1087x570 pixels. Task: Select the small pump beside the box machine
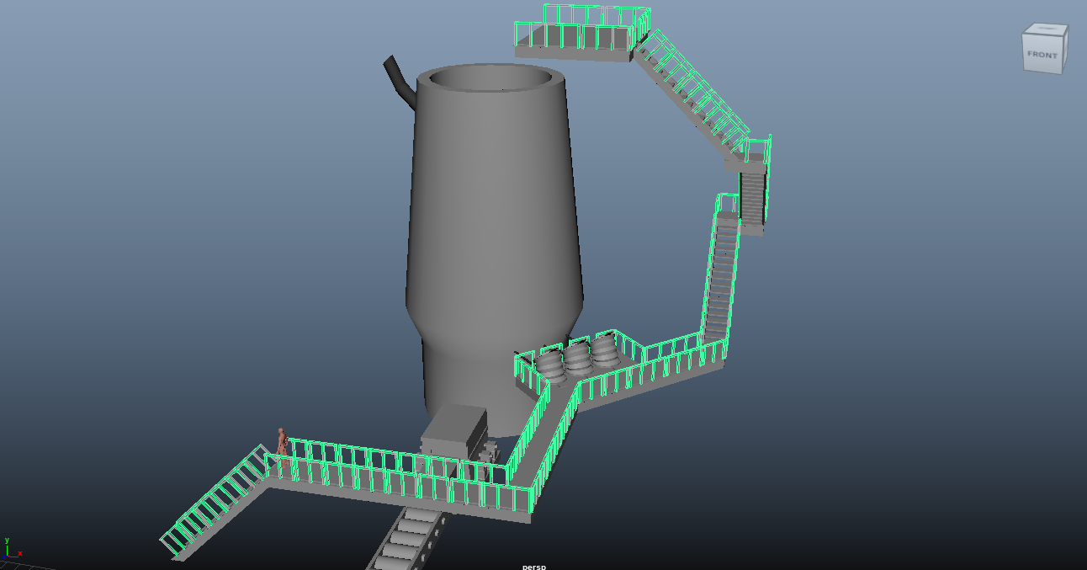pyautogui.click(x=490, y=450)
